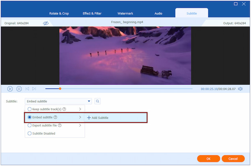Viewport: 251px width, 166px height.
Task: Jump to the previous frame
Action: click(27, 88)
